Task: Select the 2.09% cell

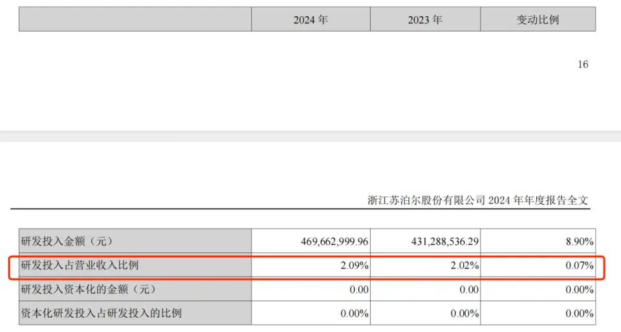Action: pos(354,265)
